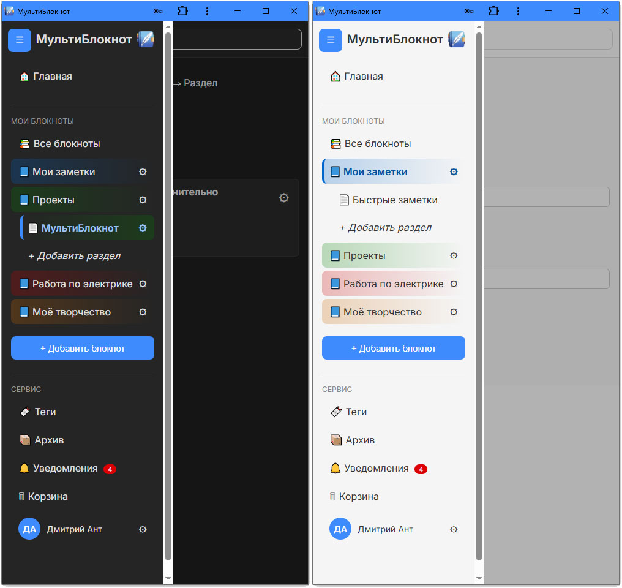Open gear settings for dark Мои заметки
Image resolution: width=622 pixels, height=588 pixels.
[x=143, y=171]
